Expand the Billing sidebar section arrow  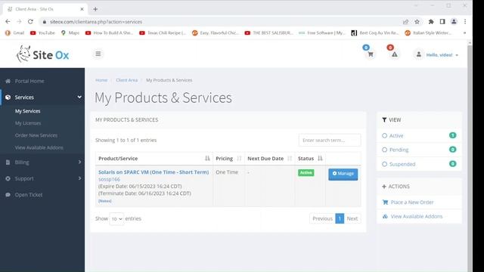[x=79, y=162]
